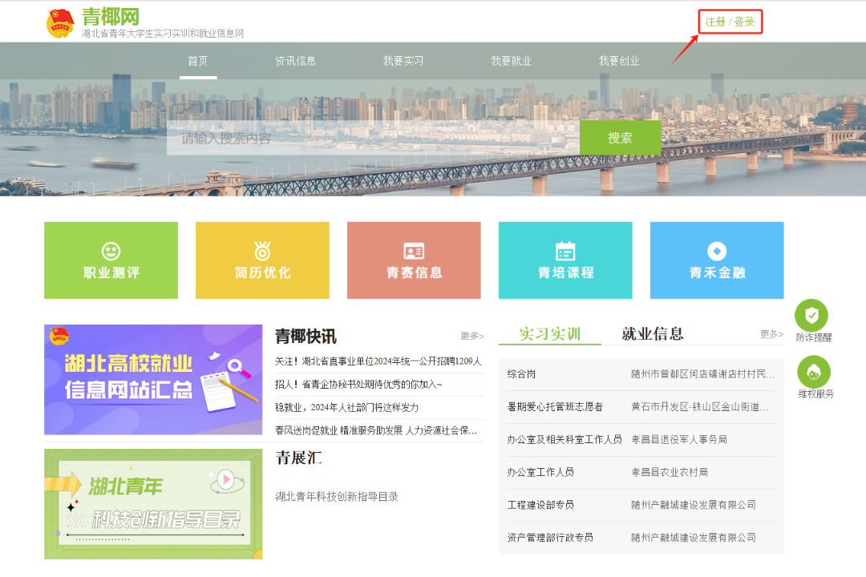Focus the 请输入搜索内容 search field

[374, 138]
